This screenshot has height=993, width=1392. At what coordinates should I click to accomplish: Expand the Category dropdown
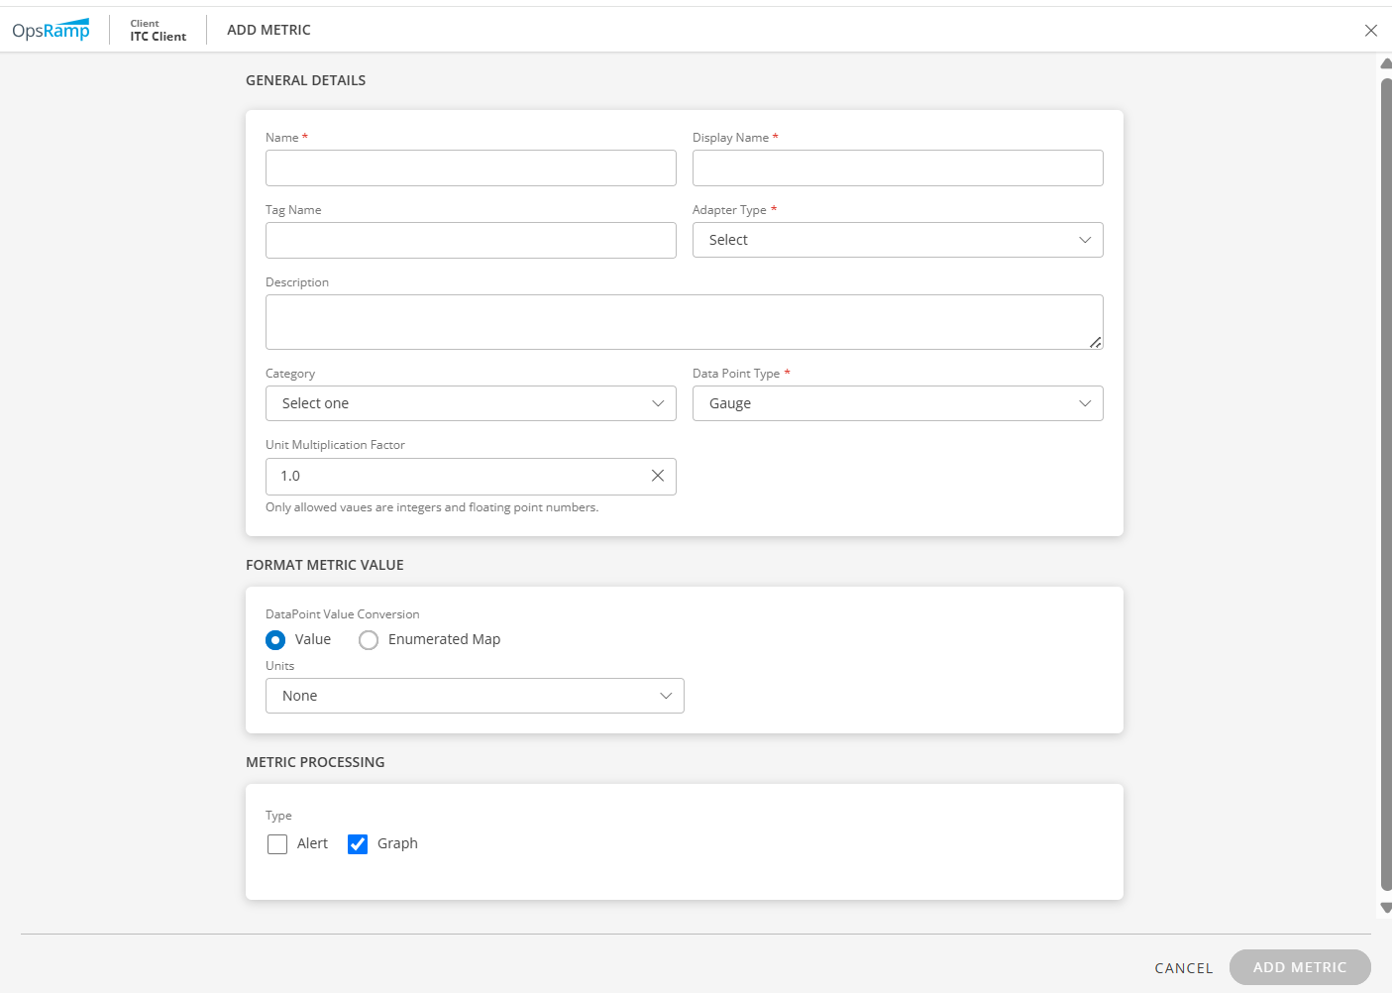(471, 403)
